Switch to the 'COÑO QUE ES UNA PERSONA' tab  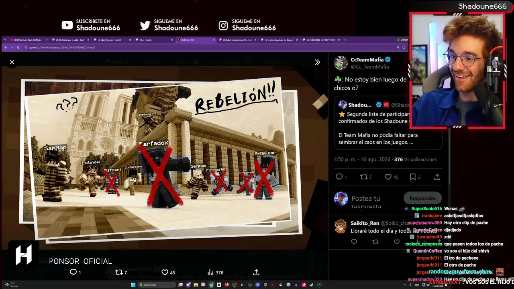(321, 40)
